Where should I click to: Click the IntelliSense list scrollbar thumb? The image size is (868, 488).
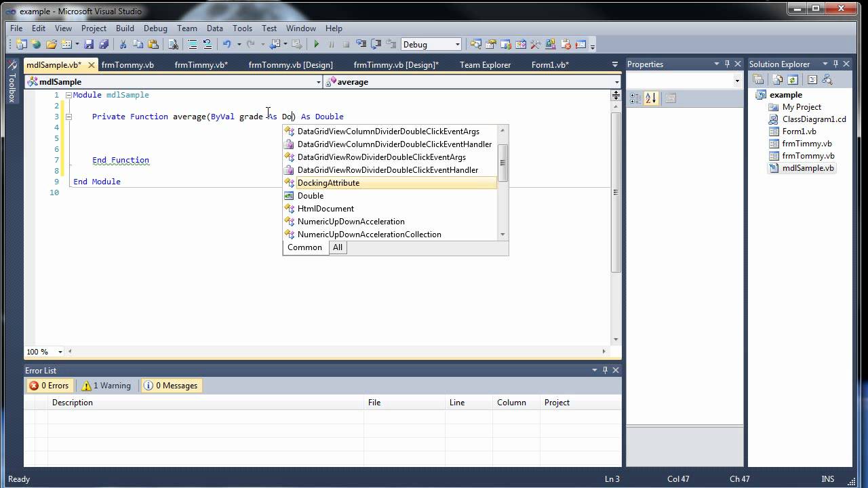click(x=502, y=163)
